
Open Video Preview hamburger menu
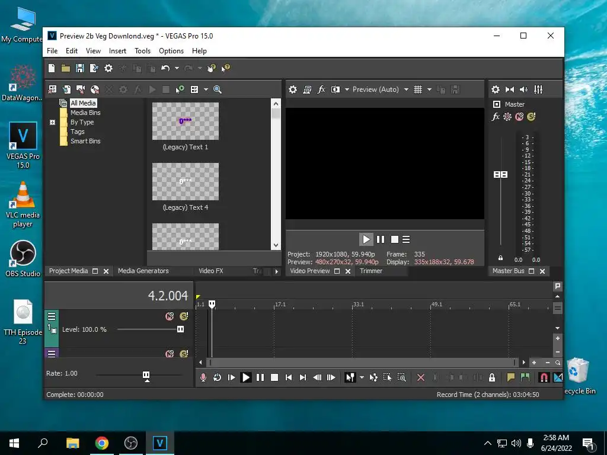point(406,239)
